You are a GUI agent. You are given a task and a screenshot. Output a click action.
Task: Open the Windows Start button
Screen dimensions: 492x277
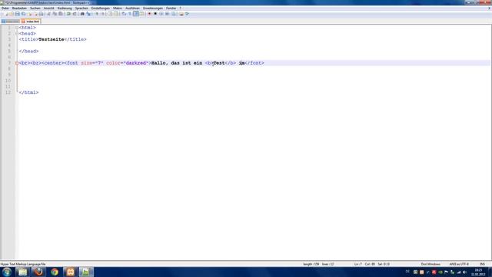click(7, 272)
